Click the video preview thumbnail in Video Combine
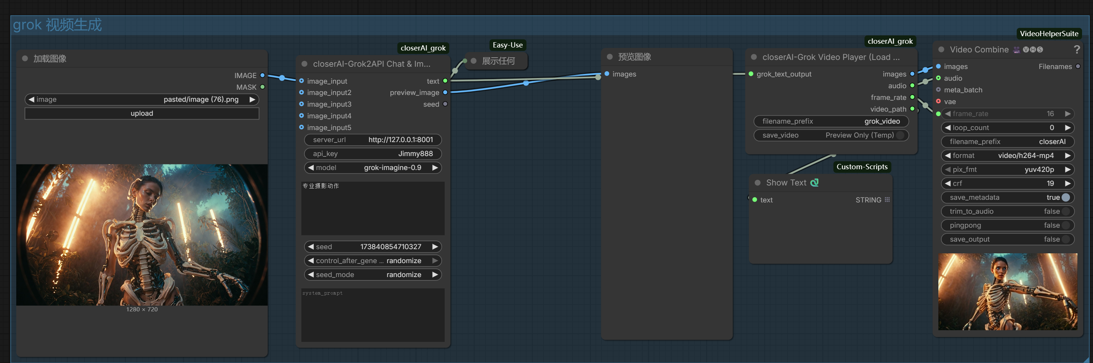Viewport: 1093px width, 363px height. point(1007,292)
